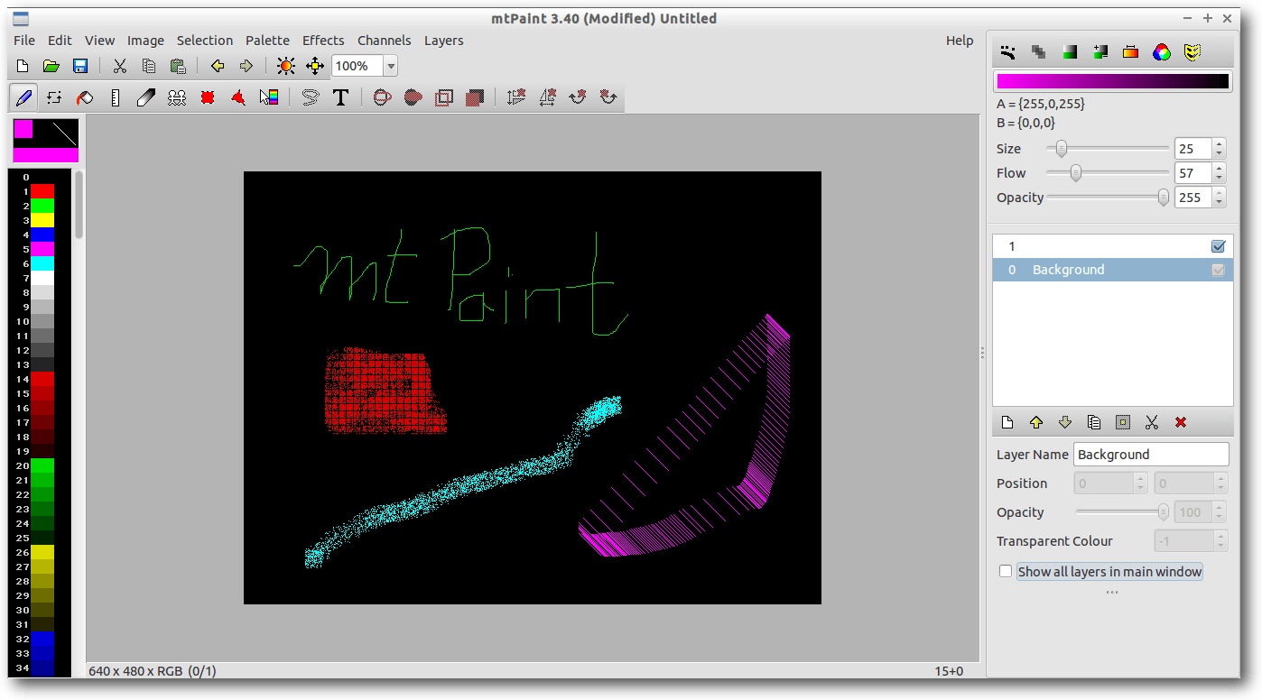The width and height of the screenshot is (1262, 700).
Task: Activate the Lasso Selection tool
Action: 310,97
